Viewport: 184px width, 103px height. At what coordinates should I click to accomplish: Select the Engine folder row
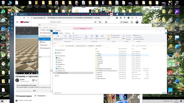(122, 55)
